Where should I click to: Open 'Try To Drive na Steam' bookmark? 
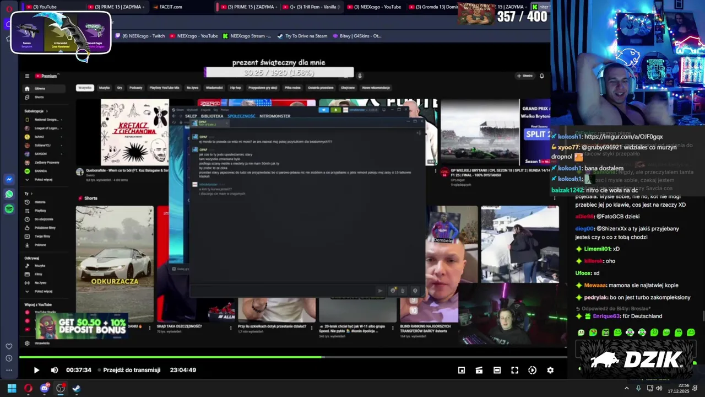(x=302, y=36)
